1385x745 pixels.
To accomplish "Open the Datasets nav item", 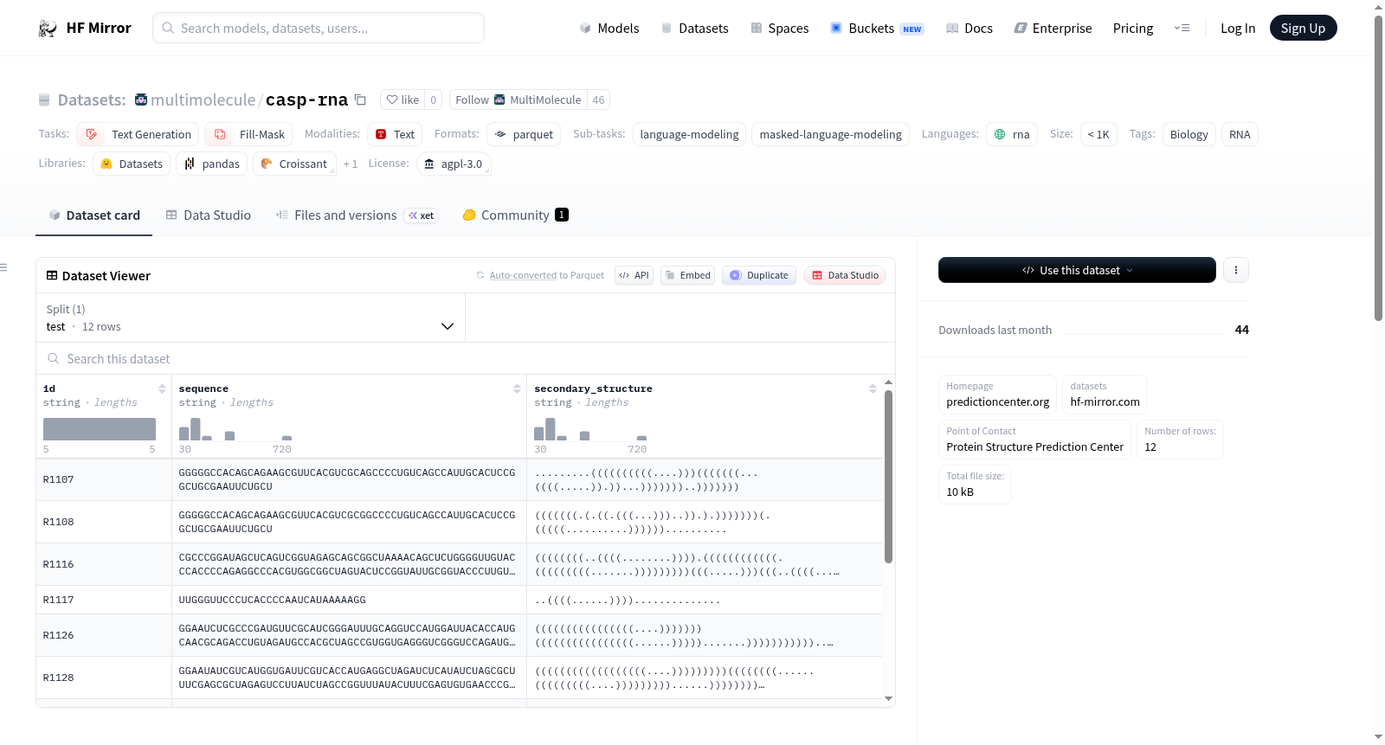I will 694,29.
